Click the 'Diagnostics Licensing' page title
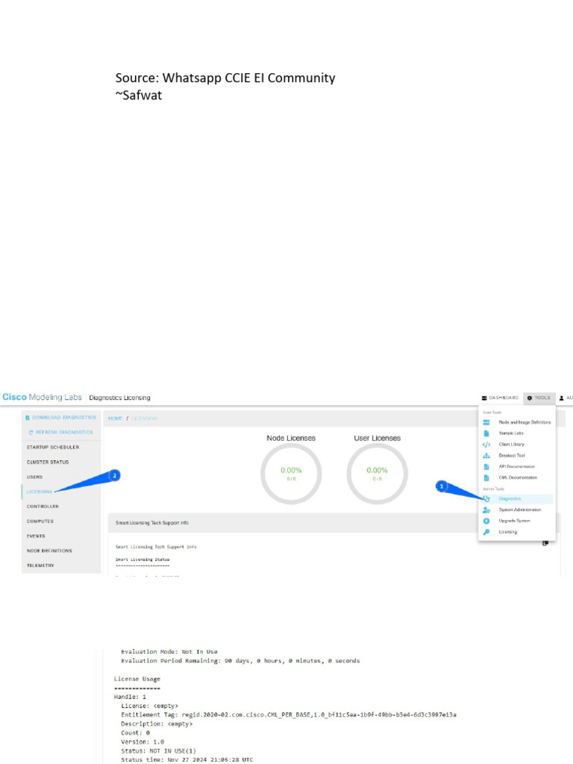 [119, 398]
